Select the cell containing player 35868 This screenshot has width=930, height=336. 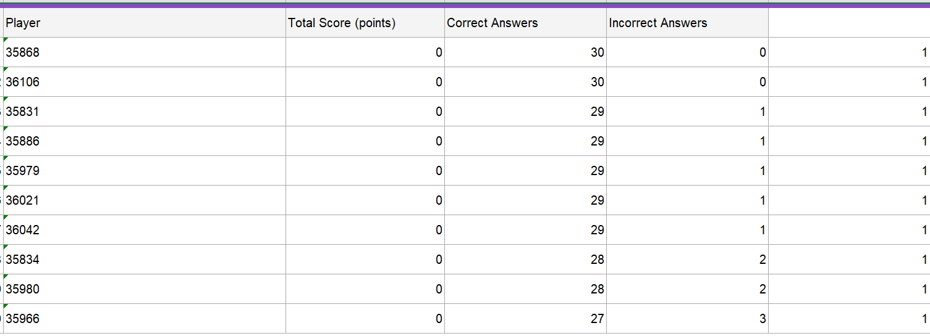(x=144, y=52)
